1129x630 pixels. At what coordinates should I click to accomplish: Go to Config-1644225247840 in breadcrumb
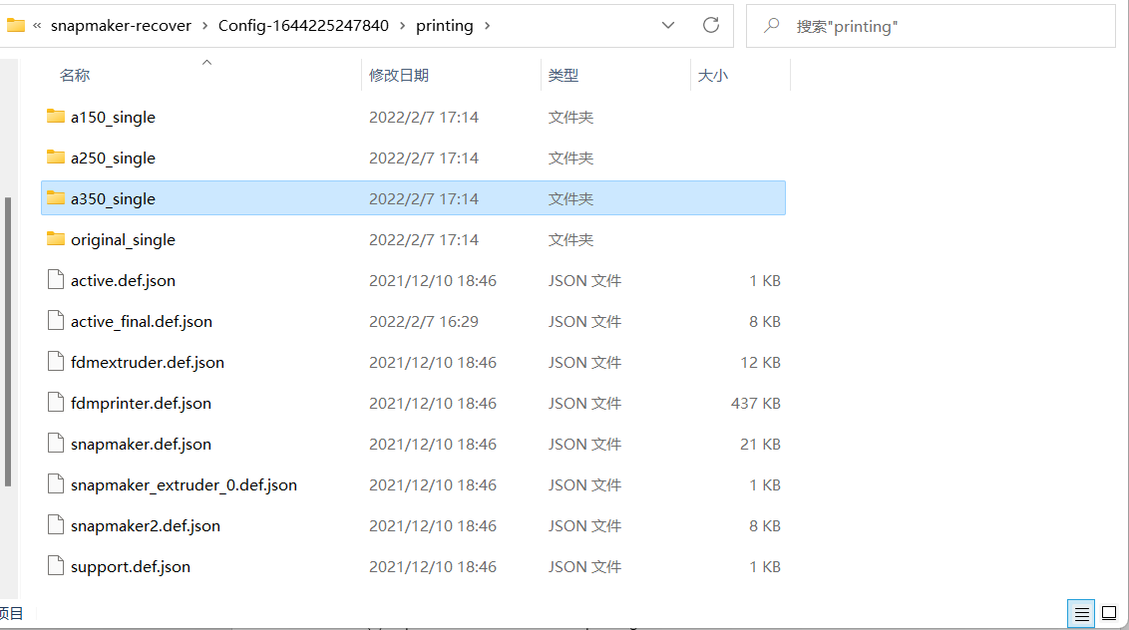(x=303, y=26)
